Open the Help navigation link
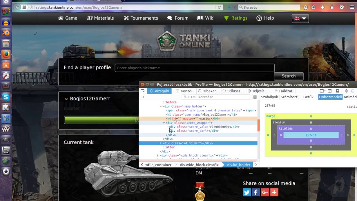The image size is (357, 201). tap(265, 18)
